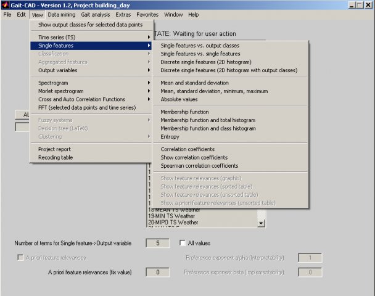Open the Extras menu
375x296 pixels.
coord(123,15)
